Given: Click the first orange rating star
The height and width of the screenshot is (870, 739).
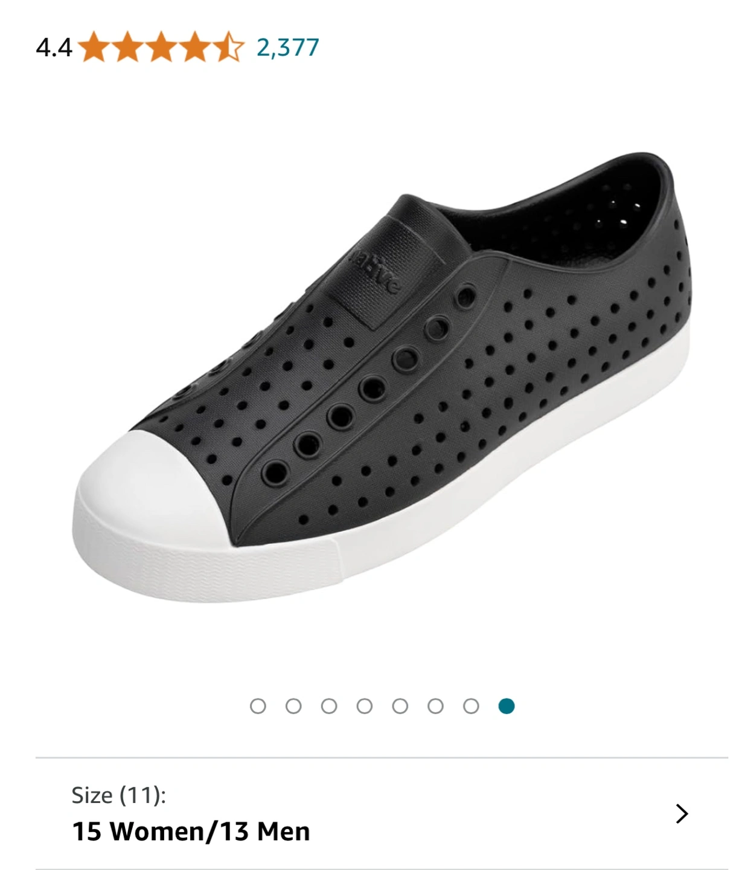Looking at the screenshot, I should pos(94,48).
